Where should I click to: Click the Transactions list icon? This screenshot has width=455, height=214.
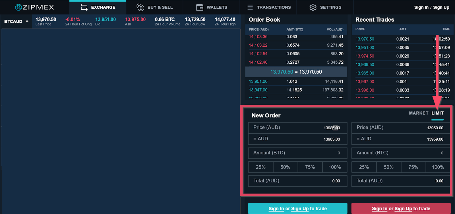point(250,7)
